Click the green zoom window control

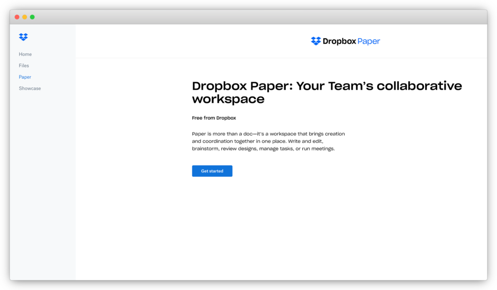[32, 16]
